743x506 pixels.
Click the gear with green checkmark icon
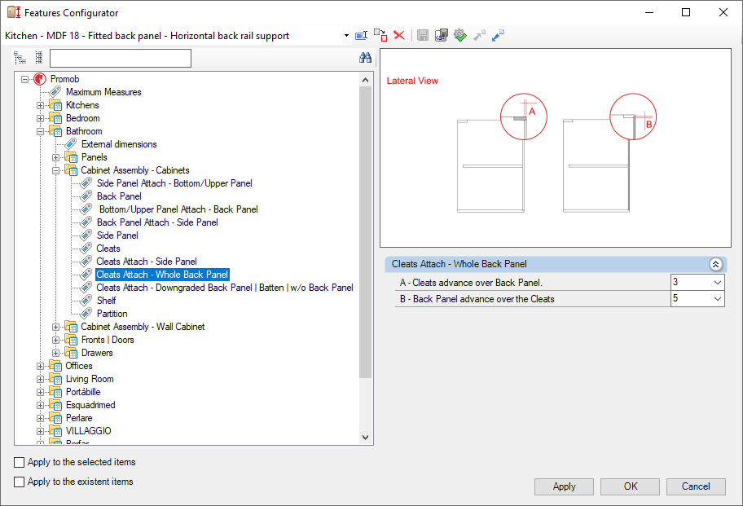coord(460,35)
